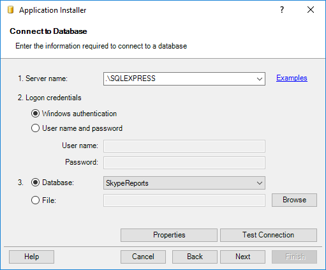Choose User name and password option
This screenshot has width=326, height=270.
35,128
